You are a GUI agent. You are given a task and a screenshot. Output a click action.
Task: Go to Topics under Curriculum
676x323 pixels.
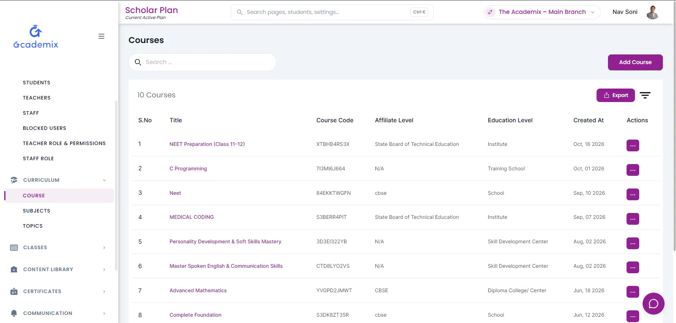[33, 226]
